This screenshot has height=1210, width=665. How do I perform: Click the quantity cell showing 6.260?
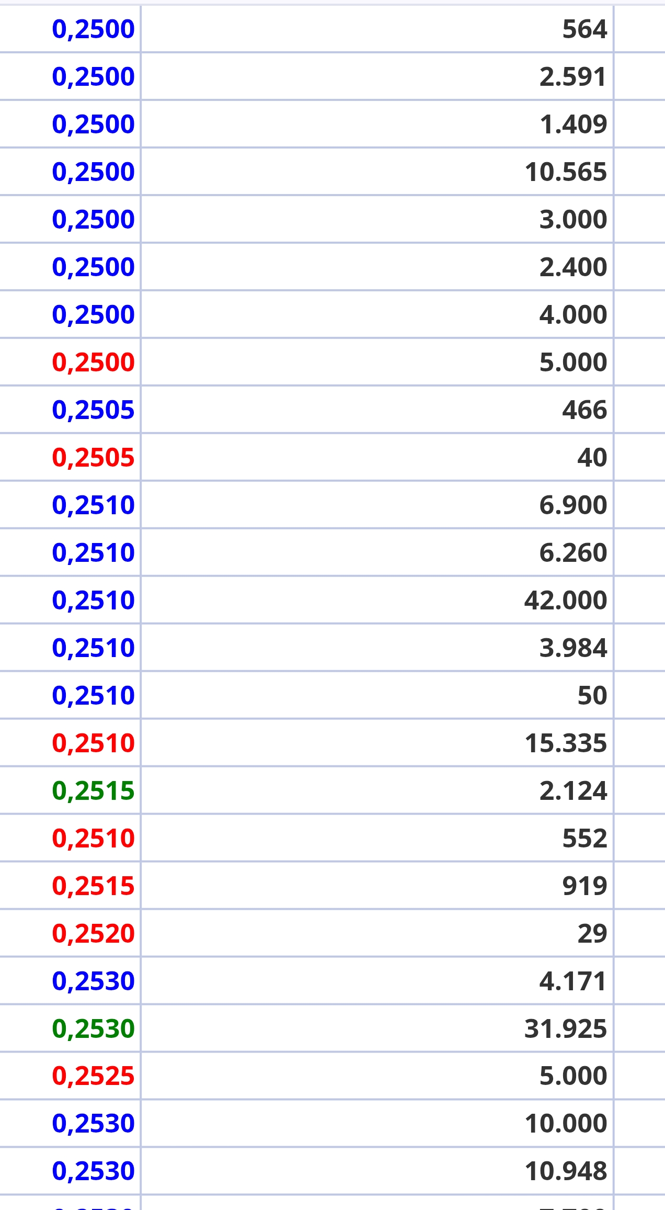572,552
